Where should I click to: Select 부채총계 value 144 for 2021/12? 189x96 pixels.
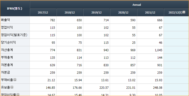pyautogui.click(x=160, y=57)
